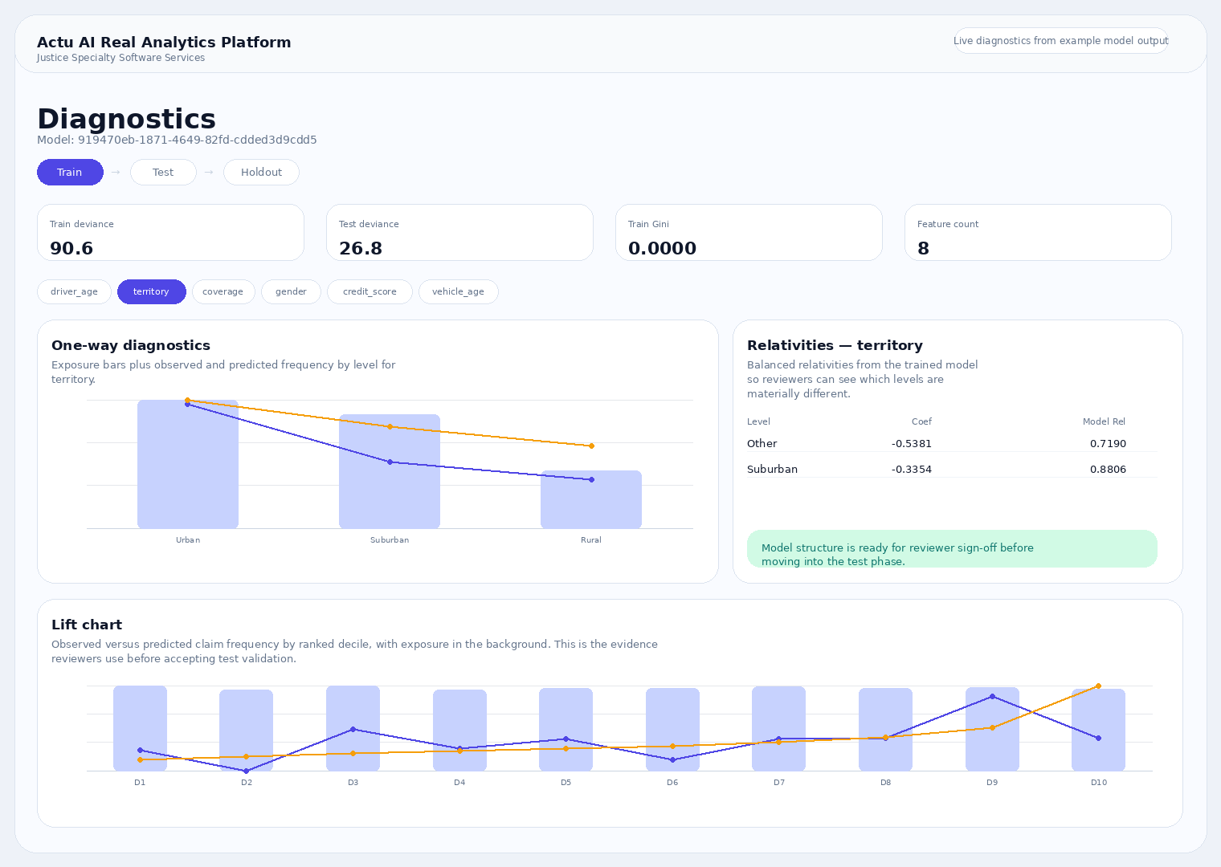Click the Live diagnostics status badge
Viewport: 1221px width, 867px height.
pos(1060,40)
